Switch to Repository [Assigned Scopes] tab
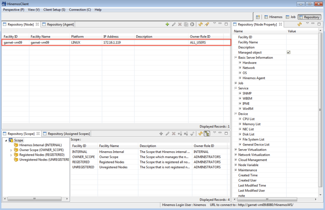 coord(67,134)
